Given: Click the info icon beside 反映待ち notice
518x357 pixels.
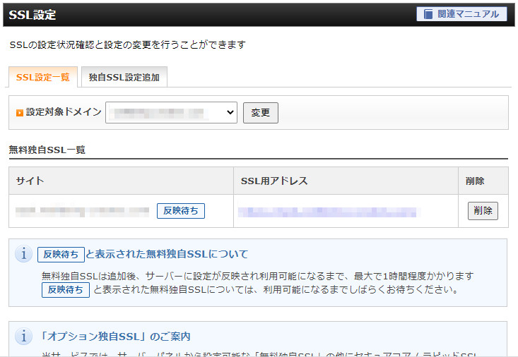Looking at the screenshot, I should point(24,254).
